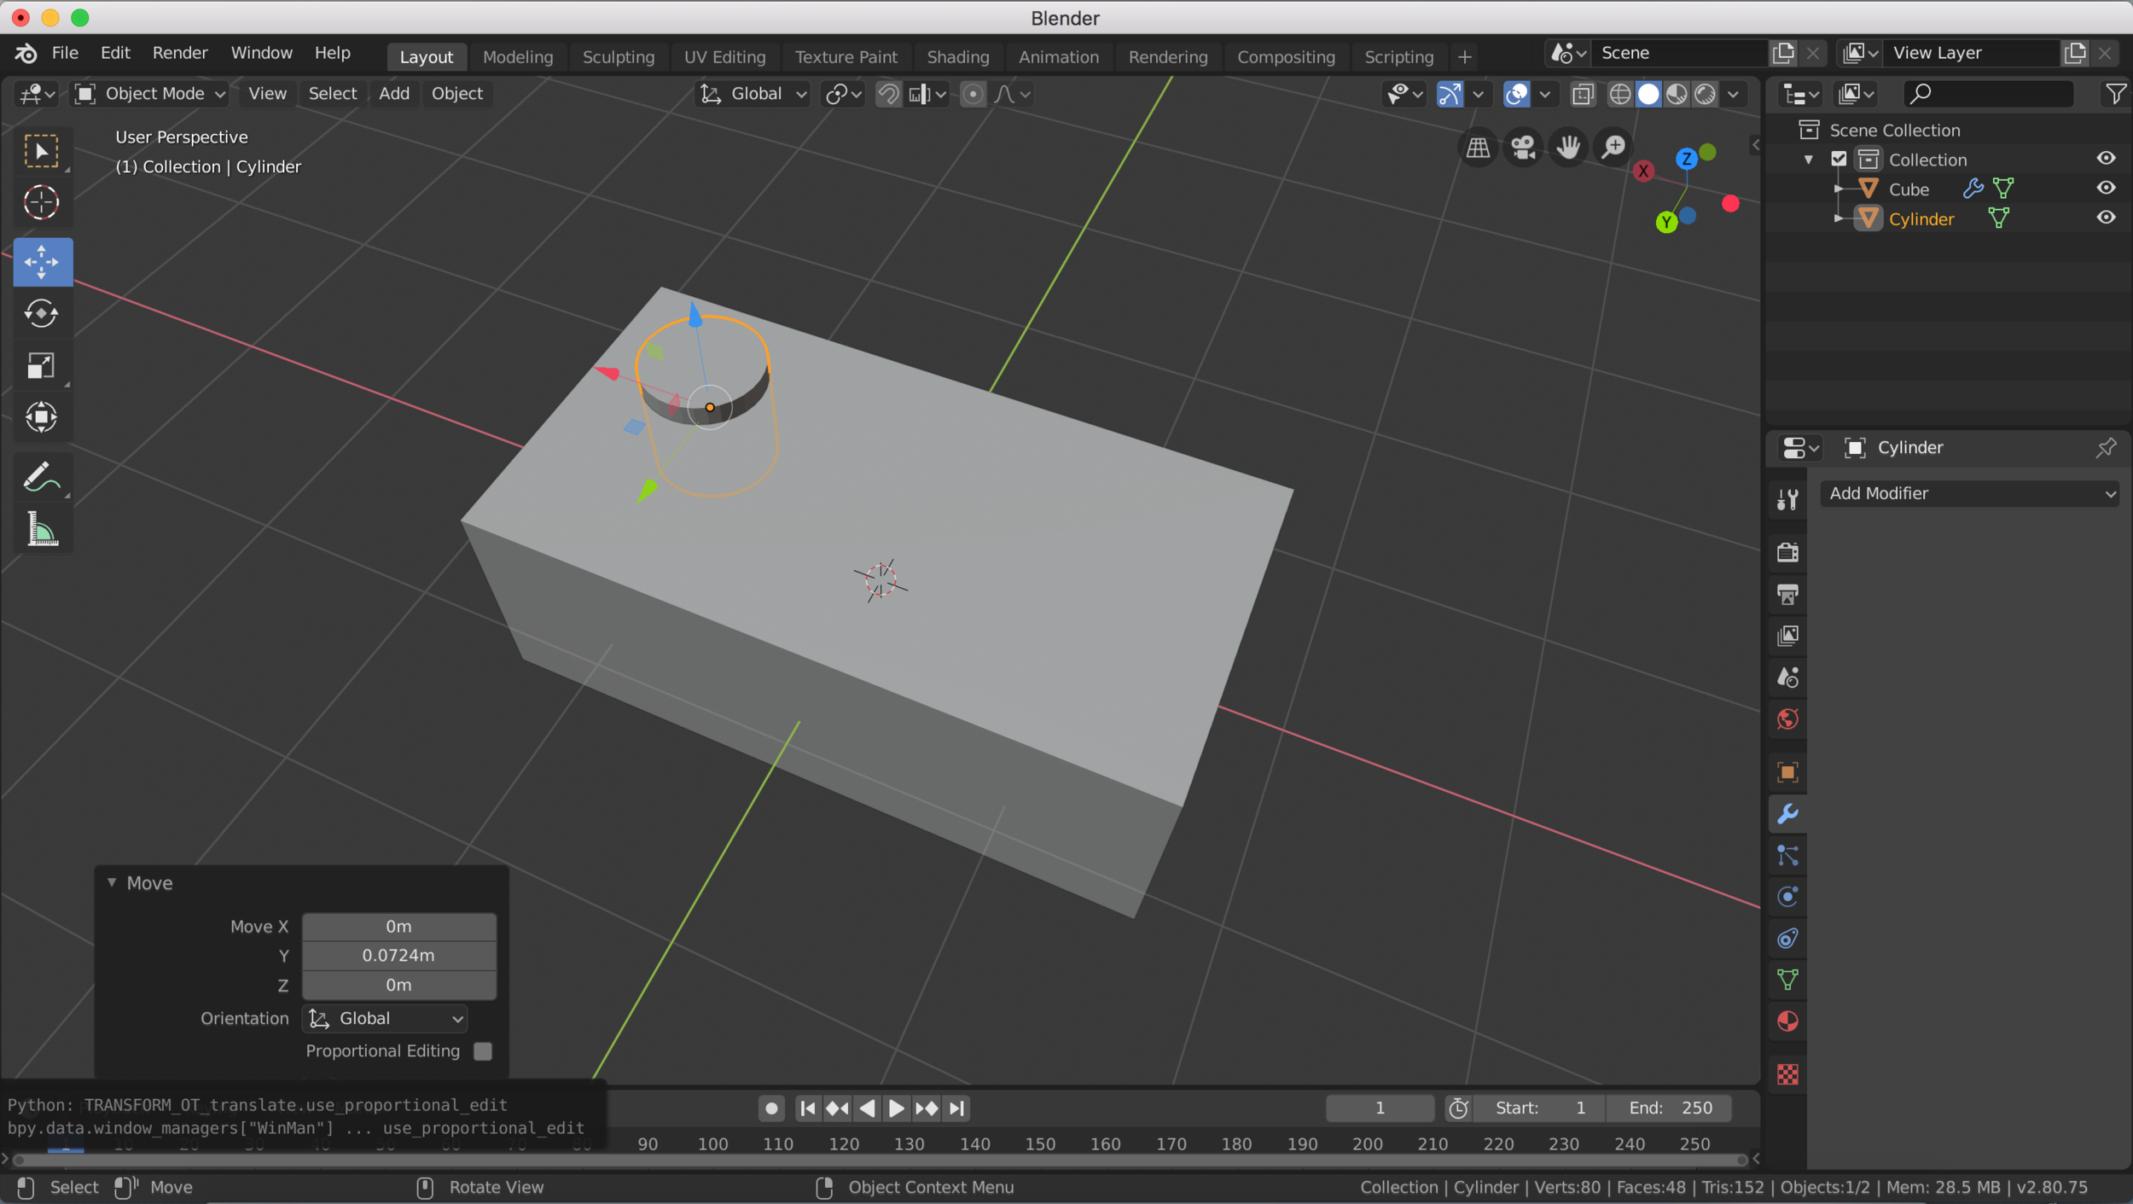This screenshot has height=1204, width=2133.
Task: Activate the Transform tool
Action: 41,417
